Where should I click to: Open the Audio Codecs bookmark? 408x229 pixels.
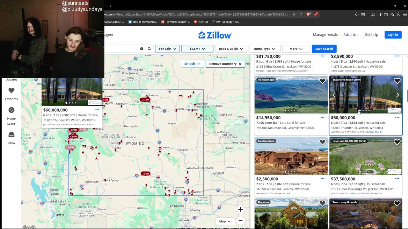114,22
